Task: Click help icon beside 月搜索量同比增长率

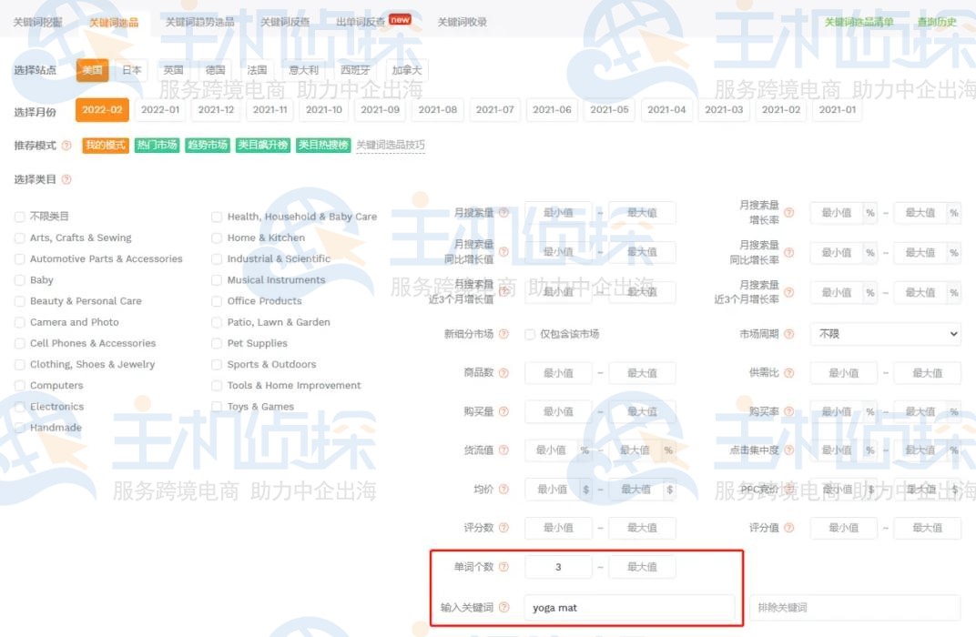Action: pyautogui.click(x=789, y=253)
